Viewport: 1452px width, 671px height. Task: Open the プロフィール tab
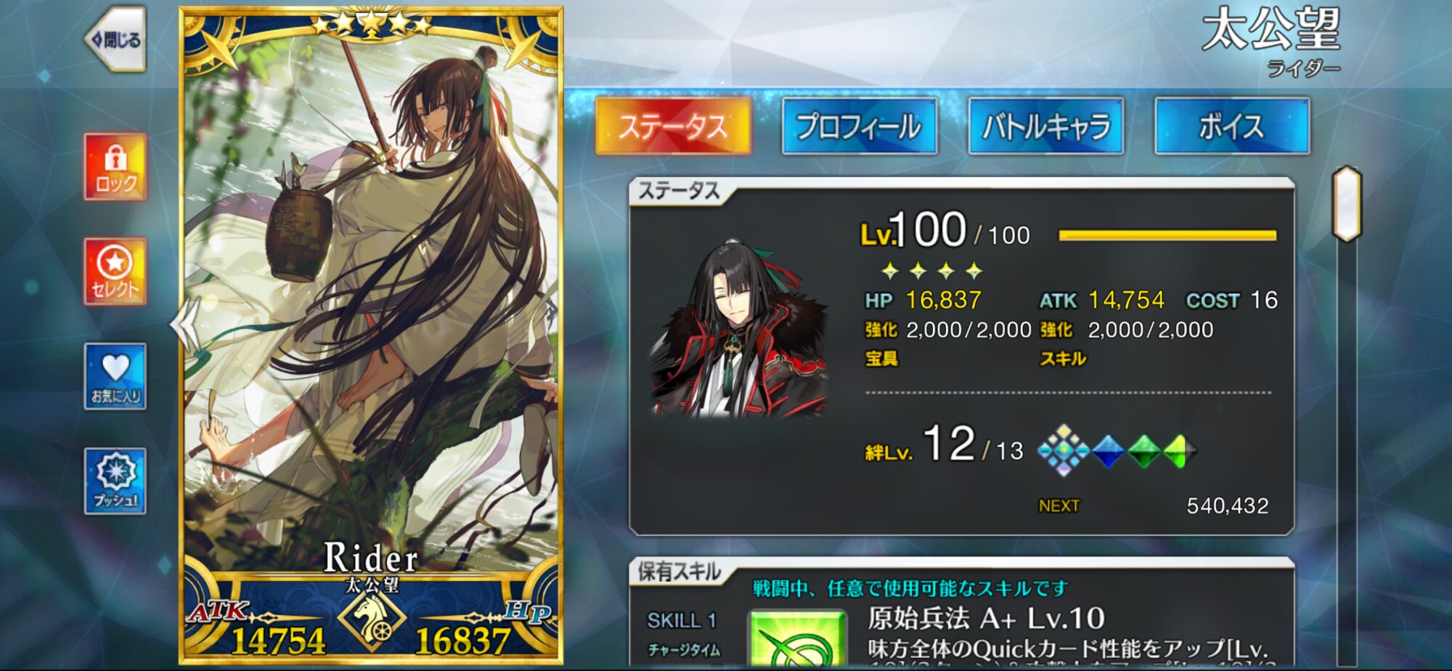[x=860, y=126]
